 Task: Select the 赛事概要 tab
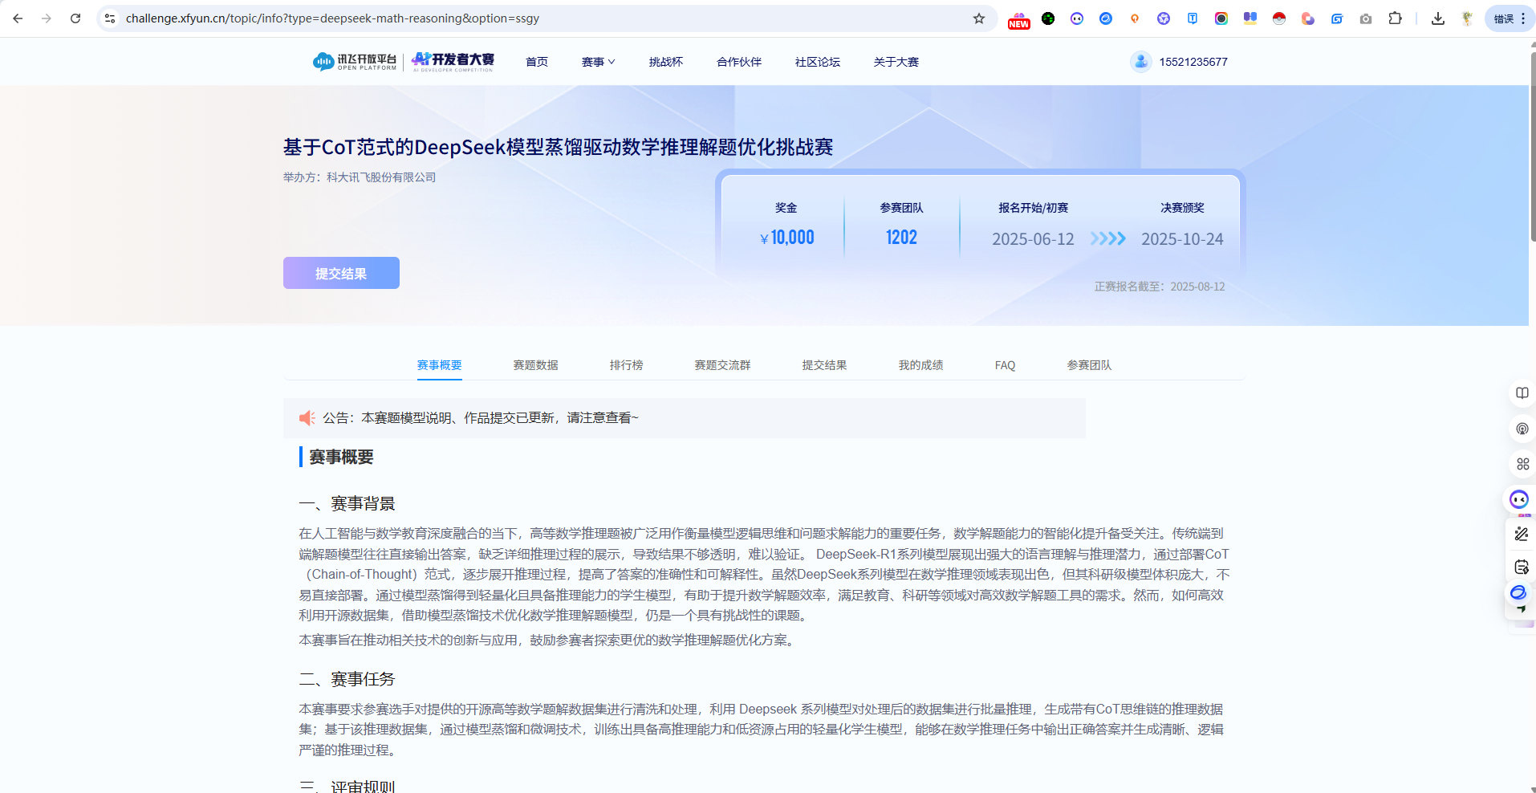[x=440, y=365]
